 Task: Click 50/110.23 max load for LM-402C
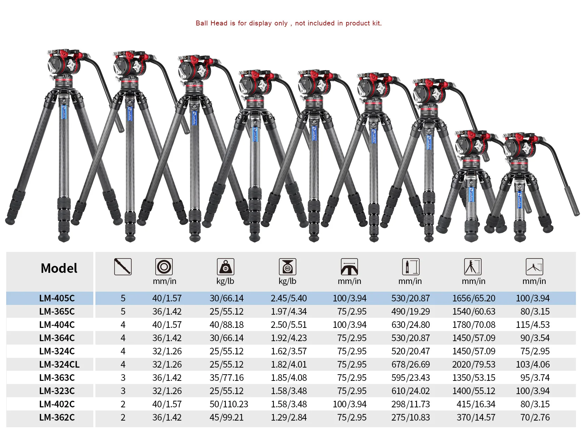point(229,404)
